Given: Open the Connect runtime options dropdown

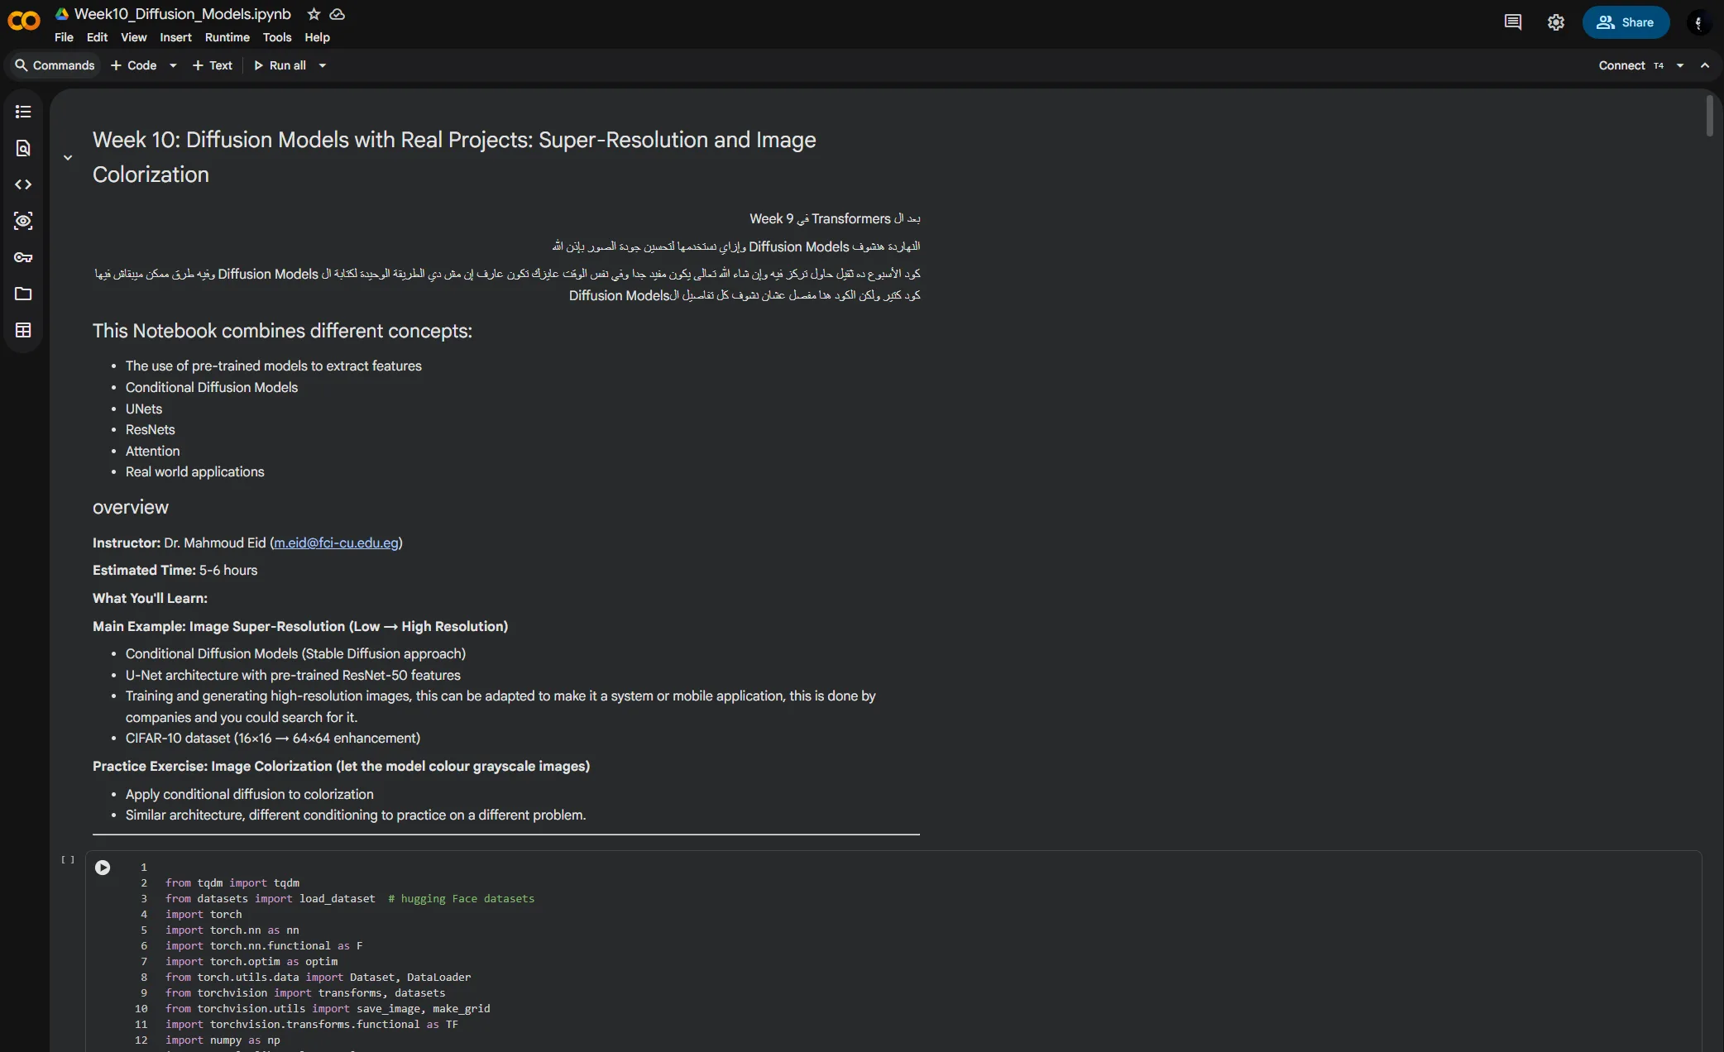Looking at the screenshot, I should (x=1680, y=65).
